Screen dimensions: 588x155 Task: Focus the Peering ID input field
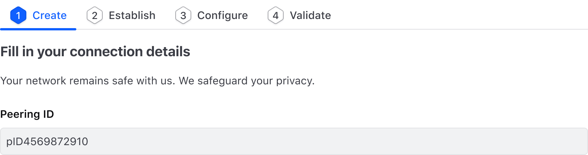click(x=294, y=142)
